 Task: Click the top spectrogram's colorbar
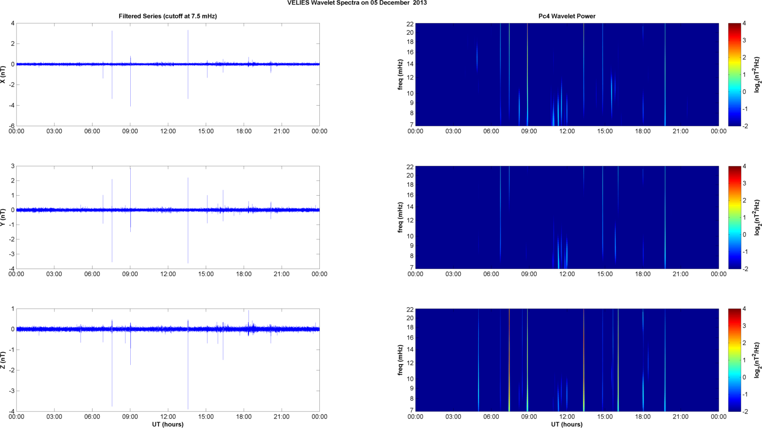tap(734, 74)
